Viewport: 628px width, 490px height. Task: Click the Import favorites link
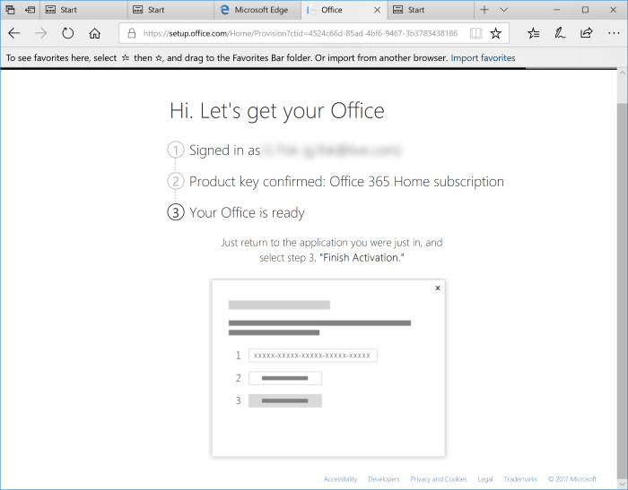pos(483,58)
